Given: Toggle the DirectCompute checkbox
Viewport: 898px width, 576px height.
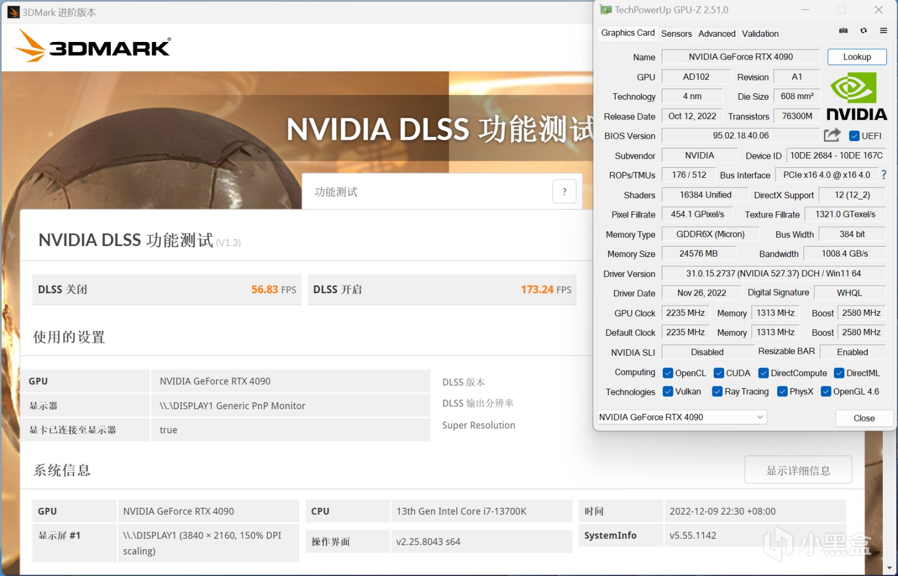Looking at the screenshot, I should pyautogui.click(x=763, y=373).
